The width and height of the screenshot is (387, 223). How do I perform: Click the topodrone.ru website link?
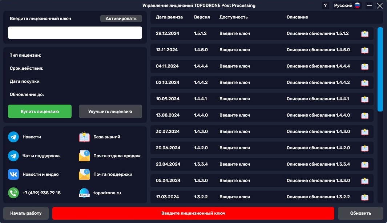107,193
